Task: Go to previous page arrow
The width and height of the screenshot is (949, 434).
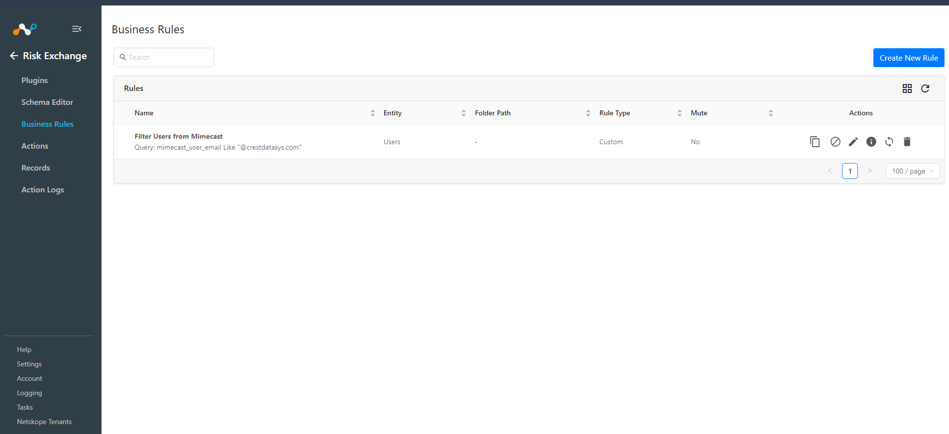Action: 830,171
